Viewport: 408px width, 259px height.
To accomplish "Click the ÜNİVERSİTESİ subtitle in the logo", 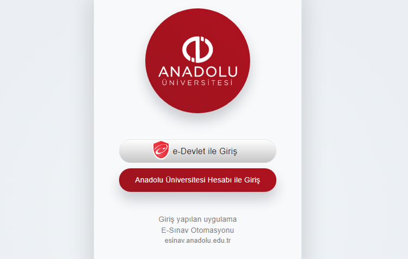I will tap(197, 83).
